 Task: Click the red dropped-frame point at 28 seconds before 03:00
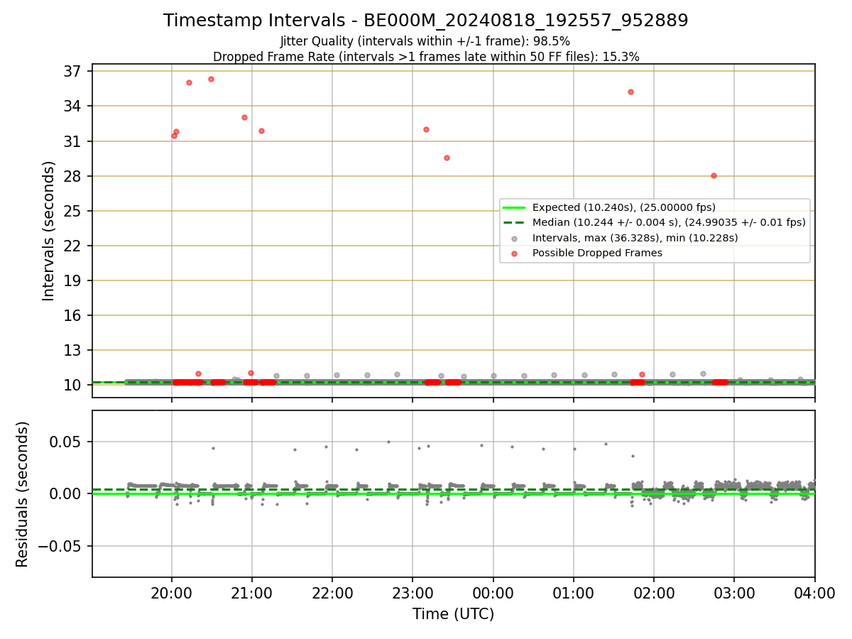pyautogui.click(x=714, y=175)
